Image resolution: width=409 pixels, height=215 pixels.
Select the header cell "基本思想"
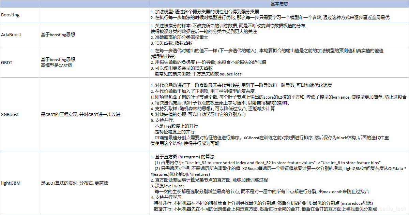pos(279,4)
